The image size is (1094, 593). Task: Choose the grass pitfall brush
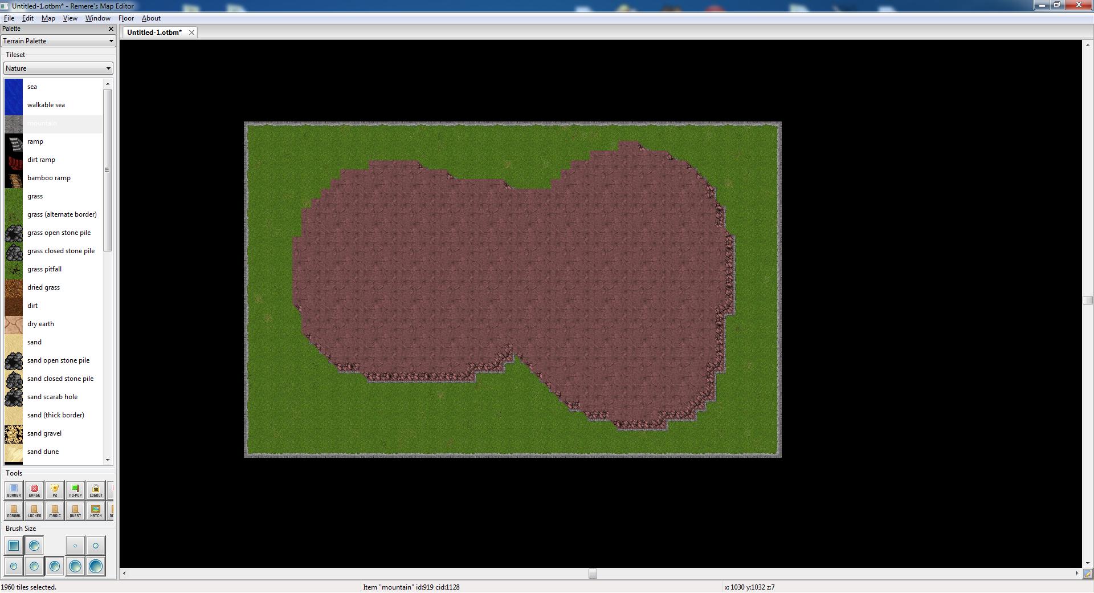(x=54, y=269)
